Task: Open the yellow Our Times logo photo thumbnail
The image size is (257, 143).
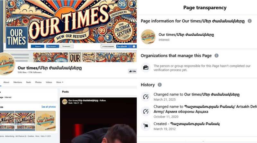Action: point(46,121)
